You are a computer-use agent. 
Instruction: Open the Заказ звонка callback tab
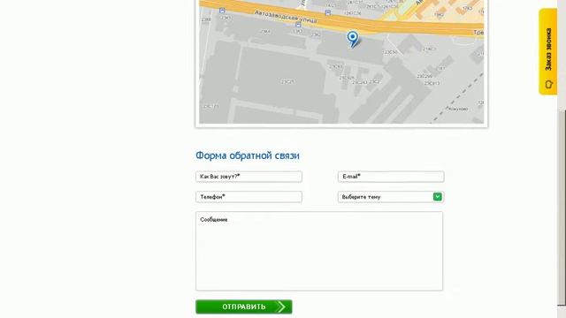[x=548, y=52]
